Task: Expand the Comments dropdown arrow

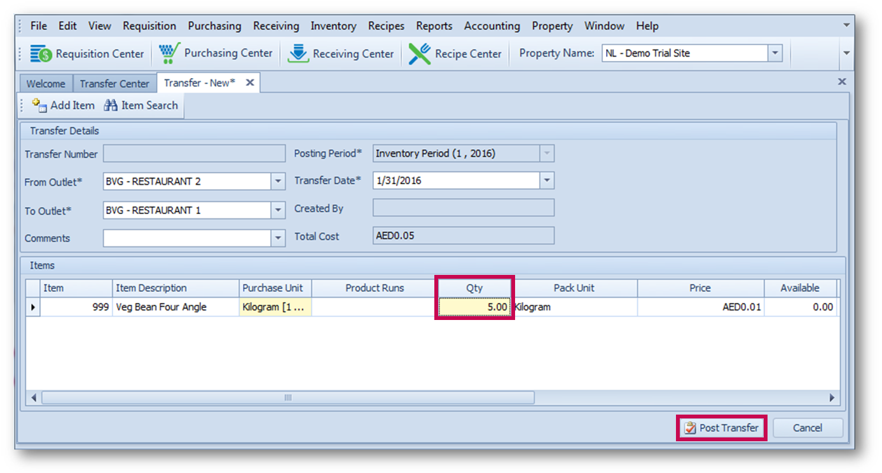Action: (x=278, y=238)
